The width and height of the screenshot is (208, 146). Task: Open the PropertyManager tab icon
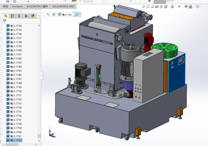point(12,16)
